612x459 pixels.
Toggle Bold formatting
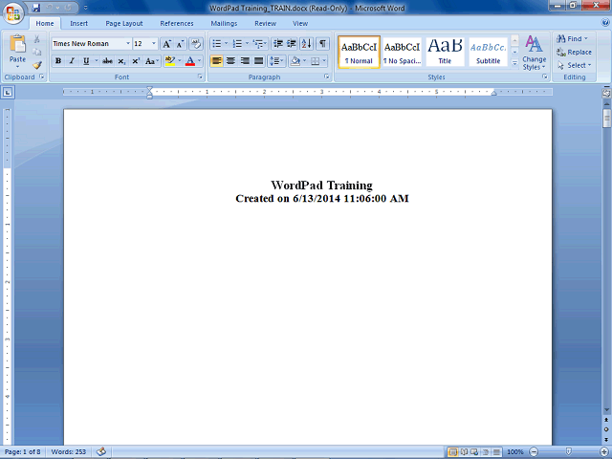(x=58, y=61)
